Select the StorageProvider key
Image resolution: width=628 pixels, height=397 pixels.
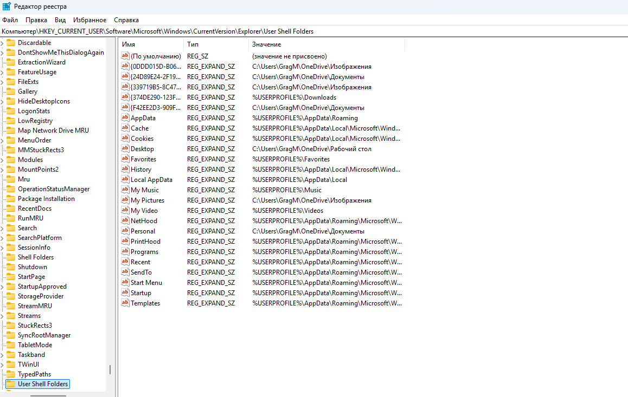tap(41, 296)
